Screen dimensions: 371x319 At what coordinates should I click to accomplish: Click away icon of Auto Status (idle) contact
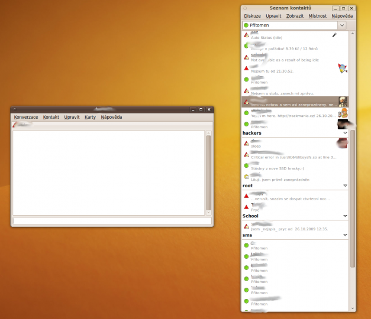(246, 35)
